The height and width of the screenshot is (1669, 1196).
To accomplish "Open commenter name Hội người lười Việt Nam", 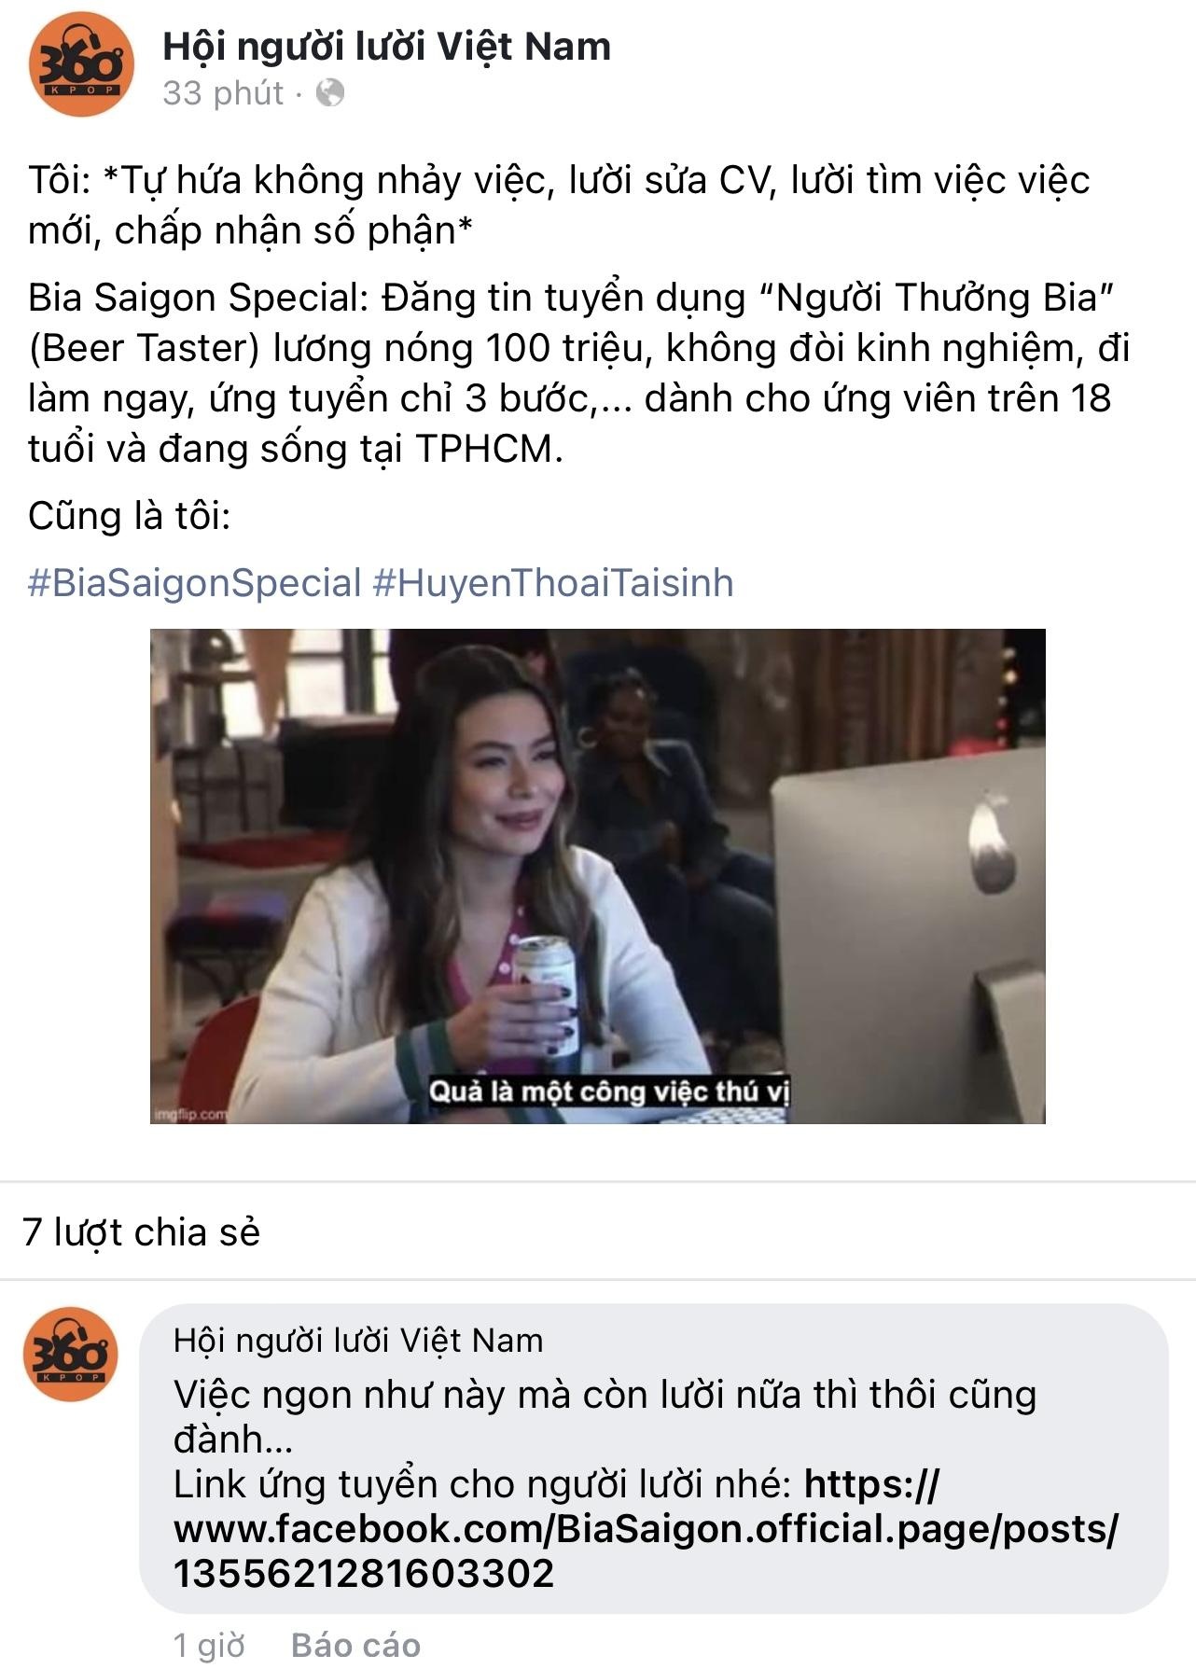I will coord(358,1341).
